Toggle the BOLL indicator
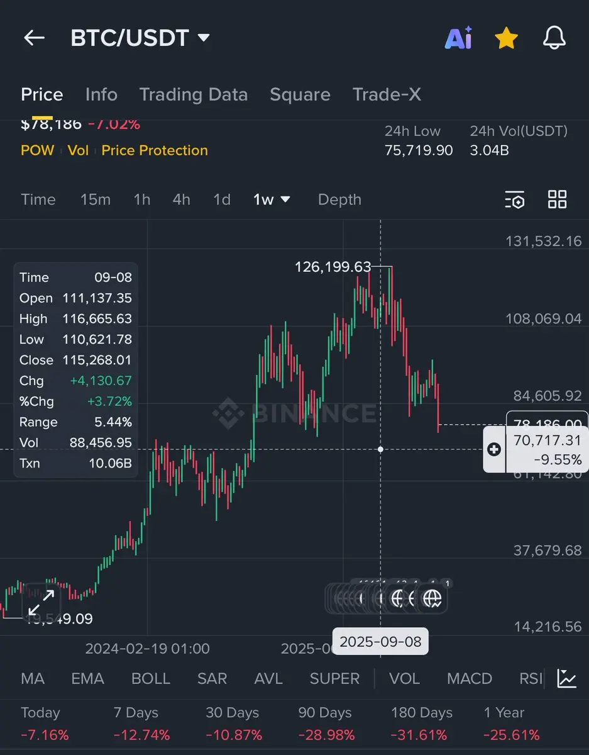 coord(151,679)
